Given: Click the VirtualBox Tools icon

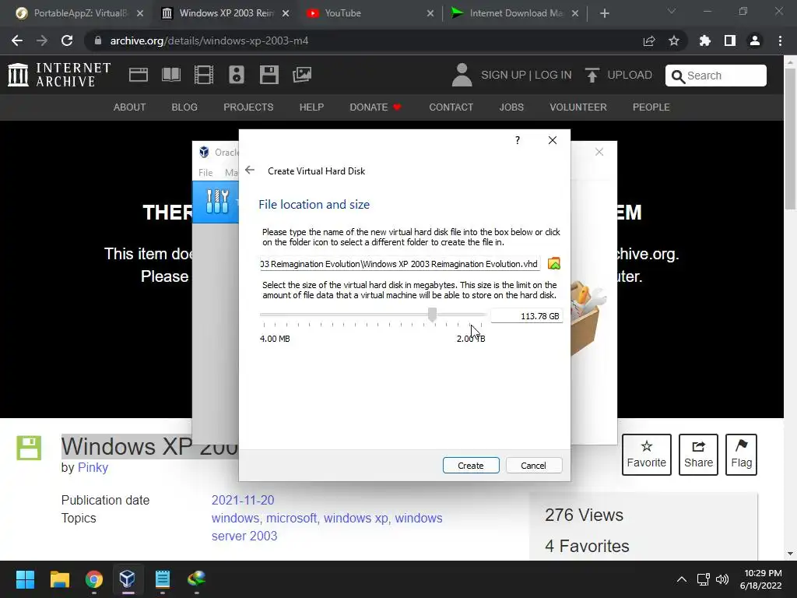Looking at the screenshot, I should tap(217, 201).
